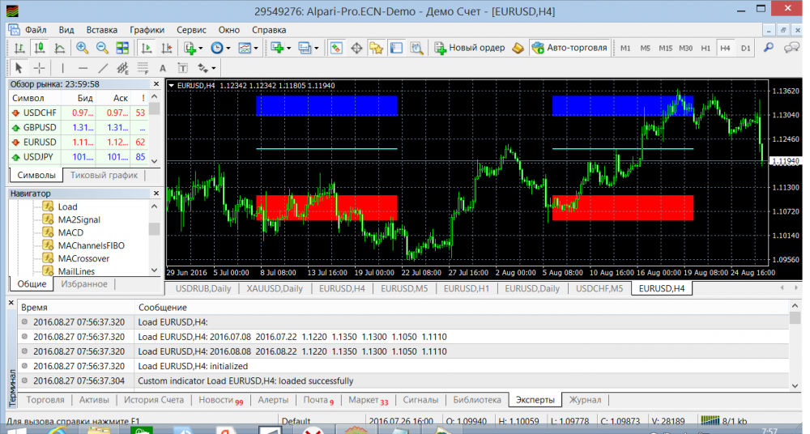
Task: Switch chart to bar chart mode
Action: pyautogui.click(x=19, y=48)
